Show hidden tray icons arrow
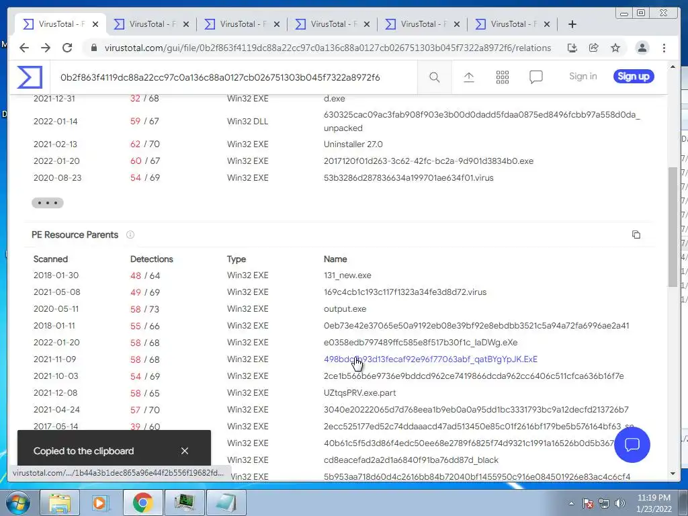The image size is (688, 516). [x=571, y=503]
